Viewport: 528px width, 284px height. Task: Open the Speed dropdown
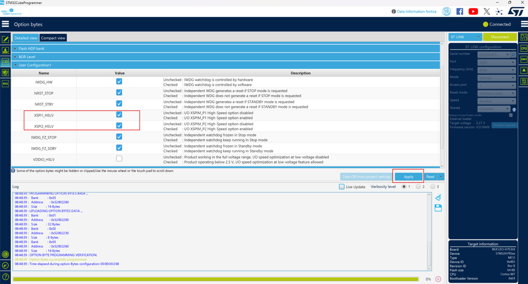pos(496,100)
